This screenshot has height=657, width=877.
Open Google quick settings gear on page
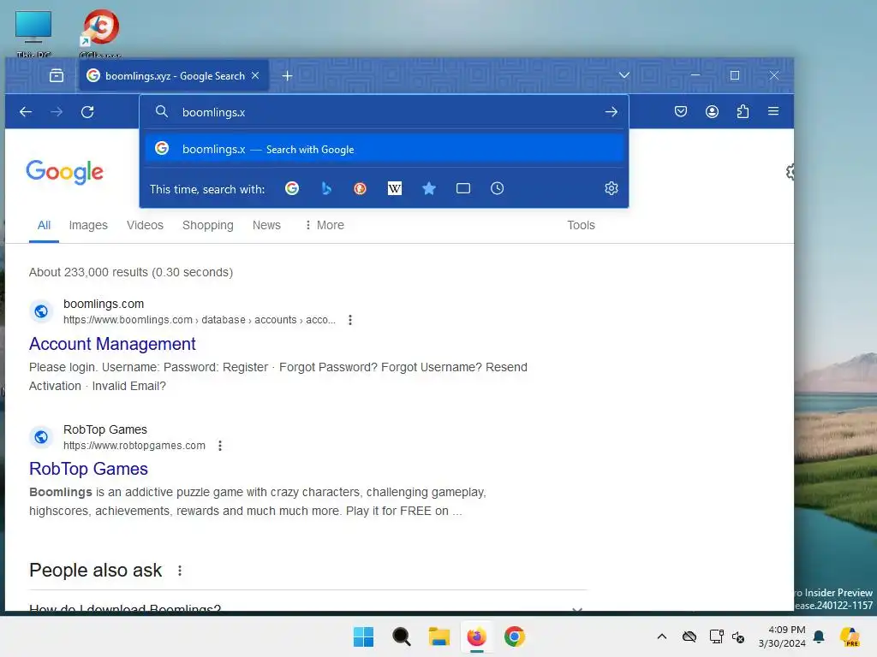pyautogui.click(x=790, y=171)
